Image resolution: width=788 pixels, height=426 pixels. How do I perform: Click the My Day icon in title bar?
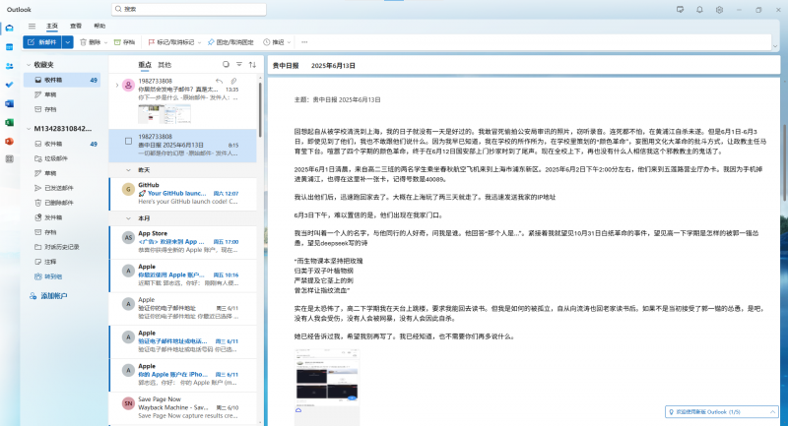[x=680, y=10]
